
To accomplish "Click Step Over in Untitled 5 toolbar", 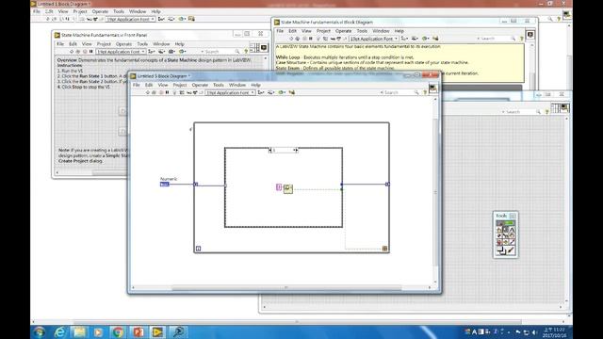I will (195, 92).
